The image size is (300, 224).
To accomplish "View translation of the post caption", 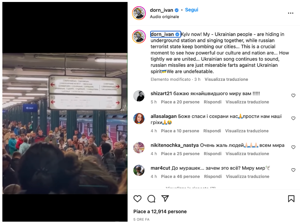I will point(226,79).
